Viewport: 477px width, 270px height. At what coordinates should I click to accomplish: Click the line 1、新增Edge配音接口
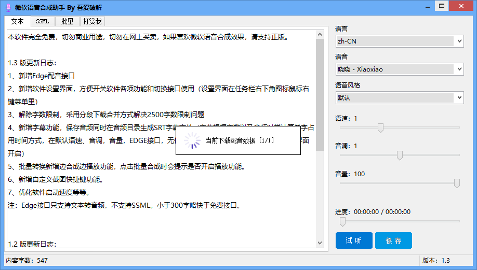[x=42, y=76]
